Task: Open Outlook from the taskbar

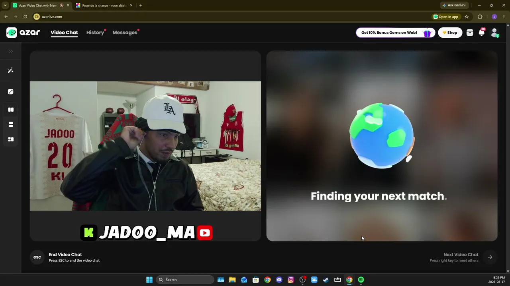Action: pos(244,280)
